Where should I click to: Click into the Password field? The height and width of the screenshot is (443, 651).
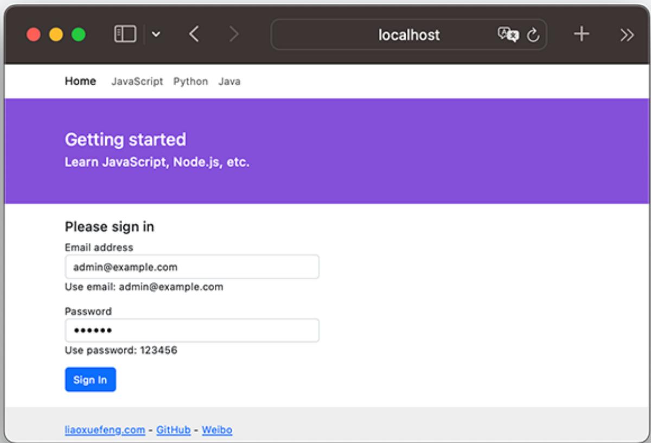pos(192,330)
